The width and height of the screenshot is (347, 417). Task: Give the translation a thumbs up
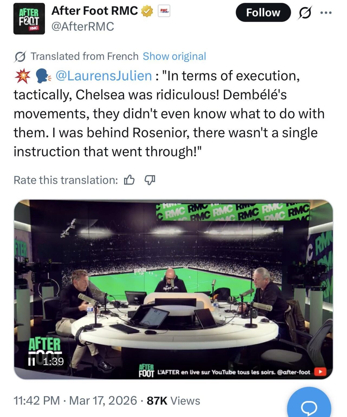pyautogui.click(x=130, y=180)
